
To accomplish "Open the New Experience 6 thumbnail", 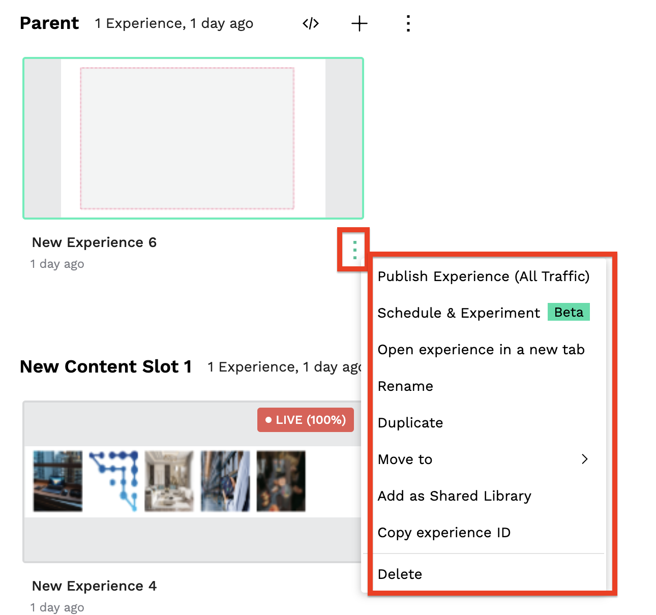I will [193, 138].
